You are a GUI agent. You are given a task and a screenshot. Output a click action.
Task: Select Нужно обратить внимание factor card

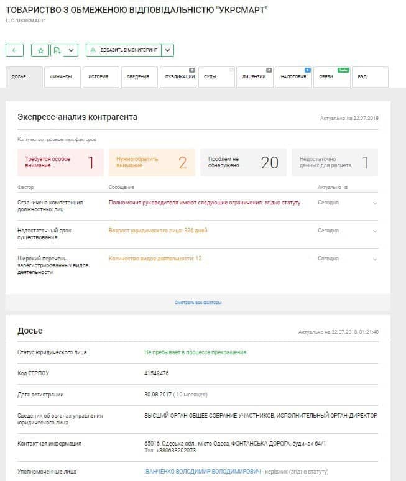pos(152,162)
